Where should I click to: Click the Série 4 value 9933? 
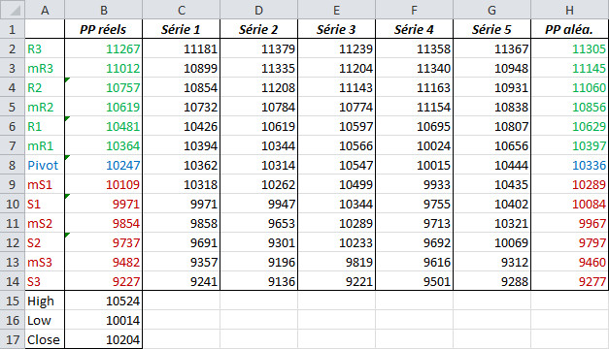tap(414, 184)
